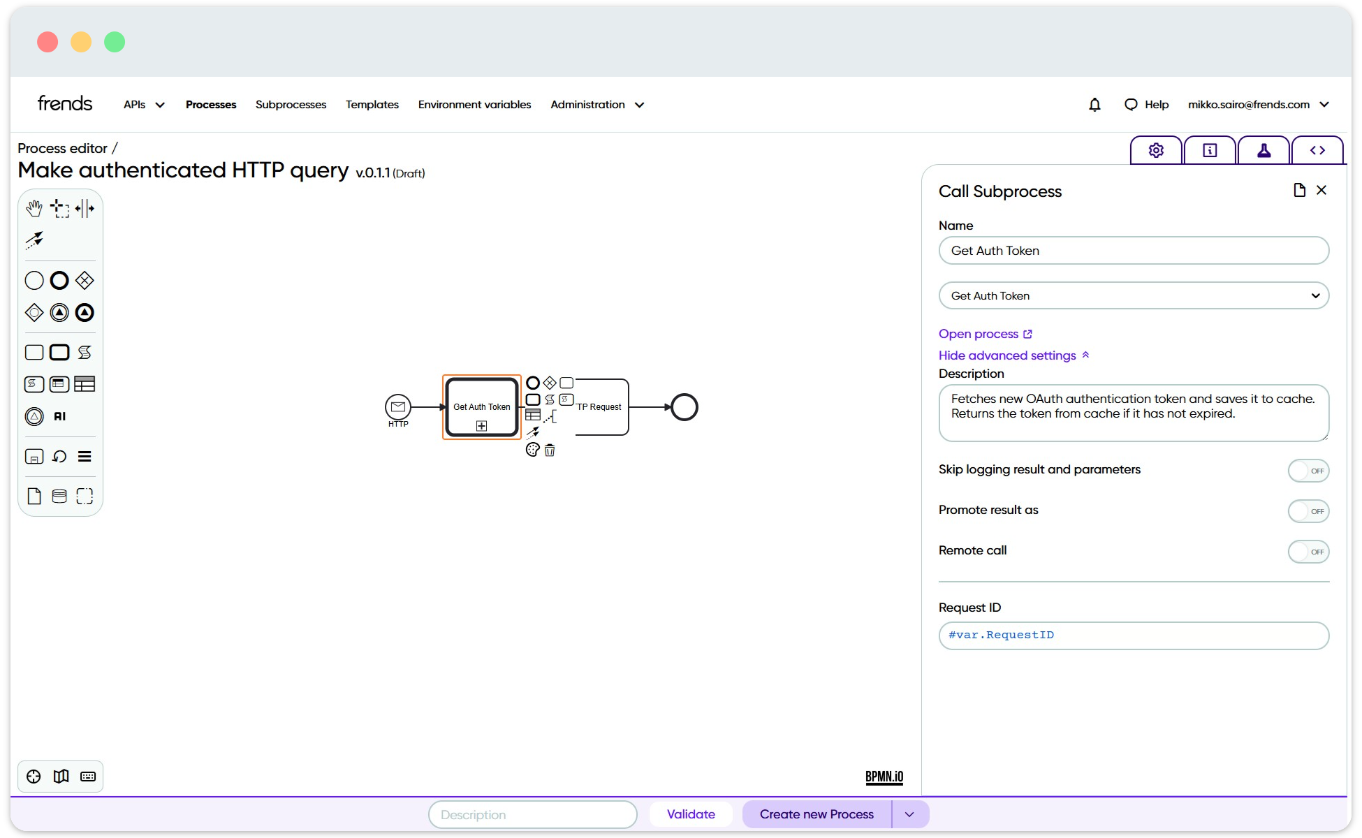Delete Get Auth Token using the trash icon
The image size is (1362, 838).
pos(550,450)
